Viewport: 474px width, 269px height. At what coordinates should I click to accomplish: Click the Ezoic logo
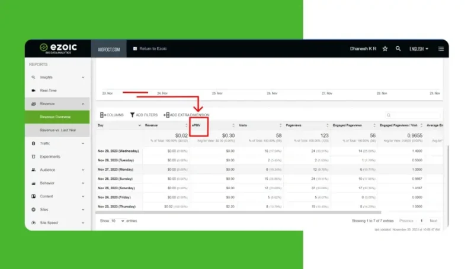[x=58, y=48]
